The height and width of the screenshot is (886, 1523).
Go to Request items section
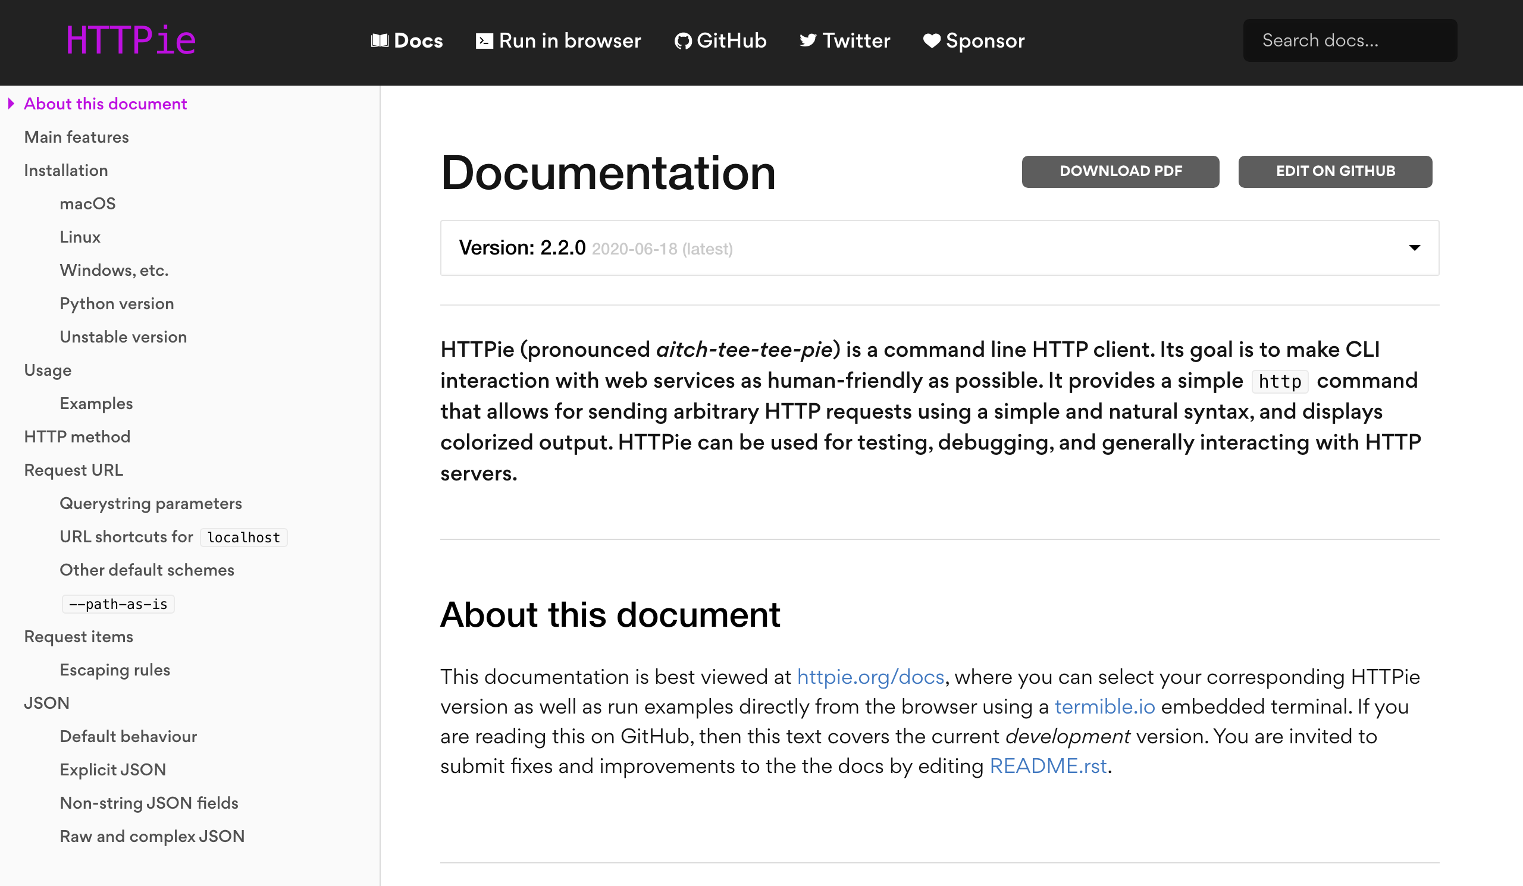coord(79,637)
